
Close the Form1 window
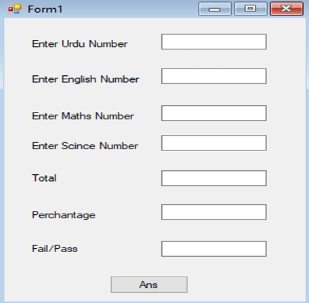(x=287, y=9)
